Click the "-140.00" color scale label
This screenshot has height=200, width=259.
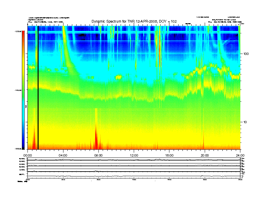click(x=18, y=90)
